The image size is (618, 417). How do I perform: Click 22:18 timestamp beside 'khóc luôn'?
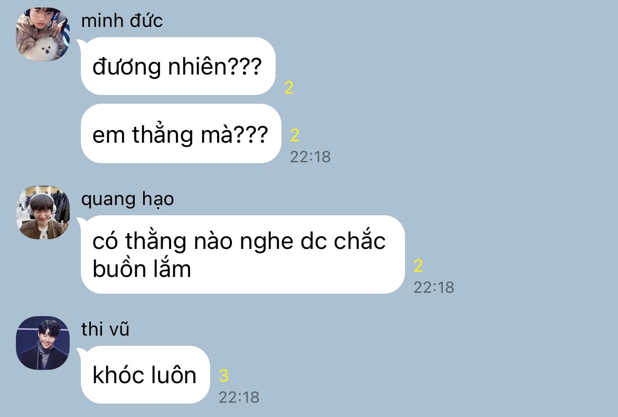(x=239, y=397)
